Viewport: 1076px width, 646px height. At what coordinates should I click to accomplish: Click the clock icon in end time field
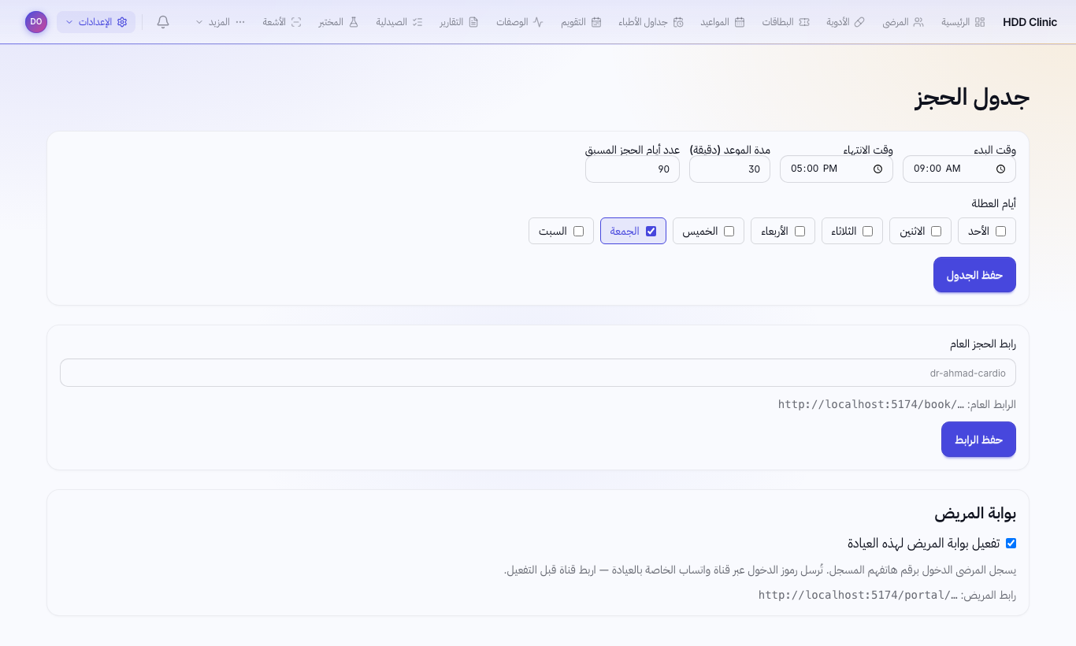878,169
